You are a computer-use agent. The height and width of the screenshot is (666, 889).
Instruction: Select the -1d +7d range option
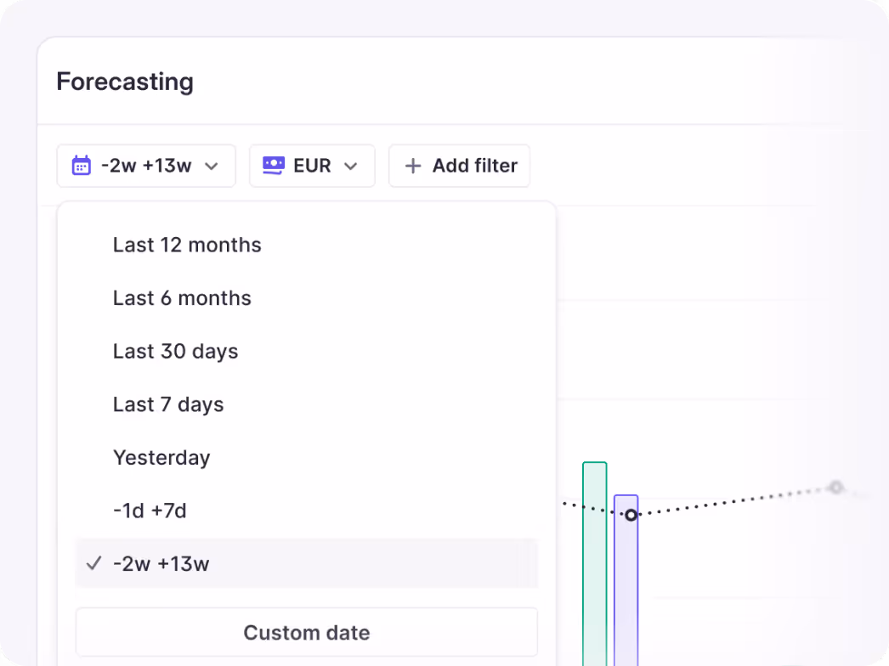pos(306,511)
